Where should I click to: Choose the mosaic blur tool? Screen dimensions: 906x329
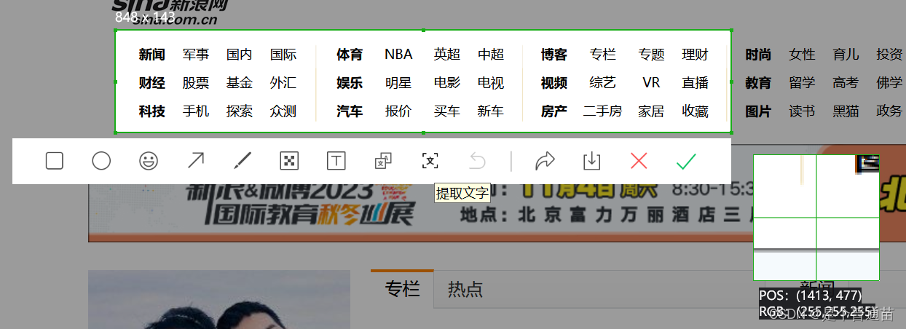pos(289,161)
